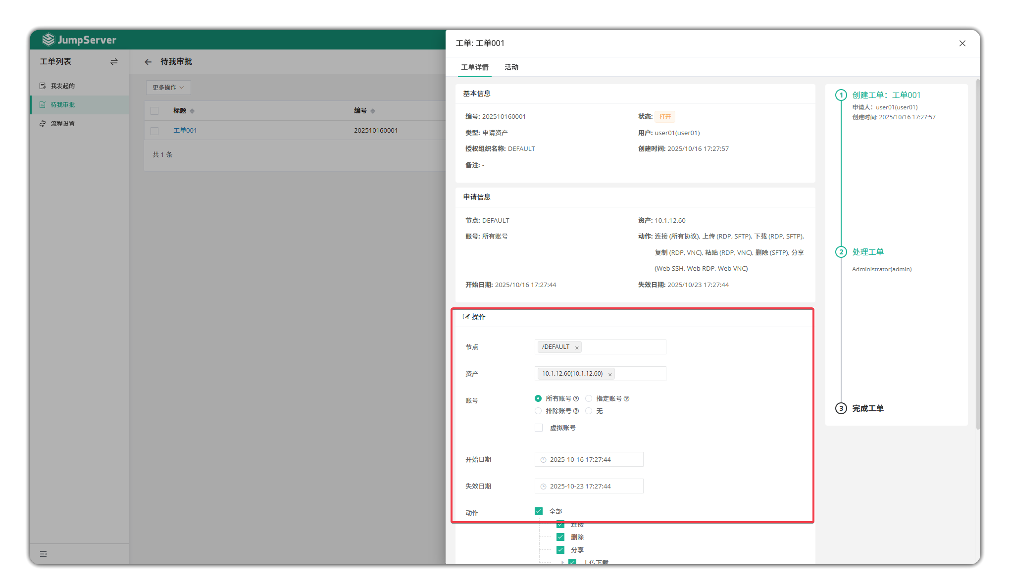This screenshot has width=1010, height=584.
Task: Click the help icon beside 指定账号
Action: click(x=626, y=399)
